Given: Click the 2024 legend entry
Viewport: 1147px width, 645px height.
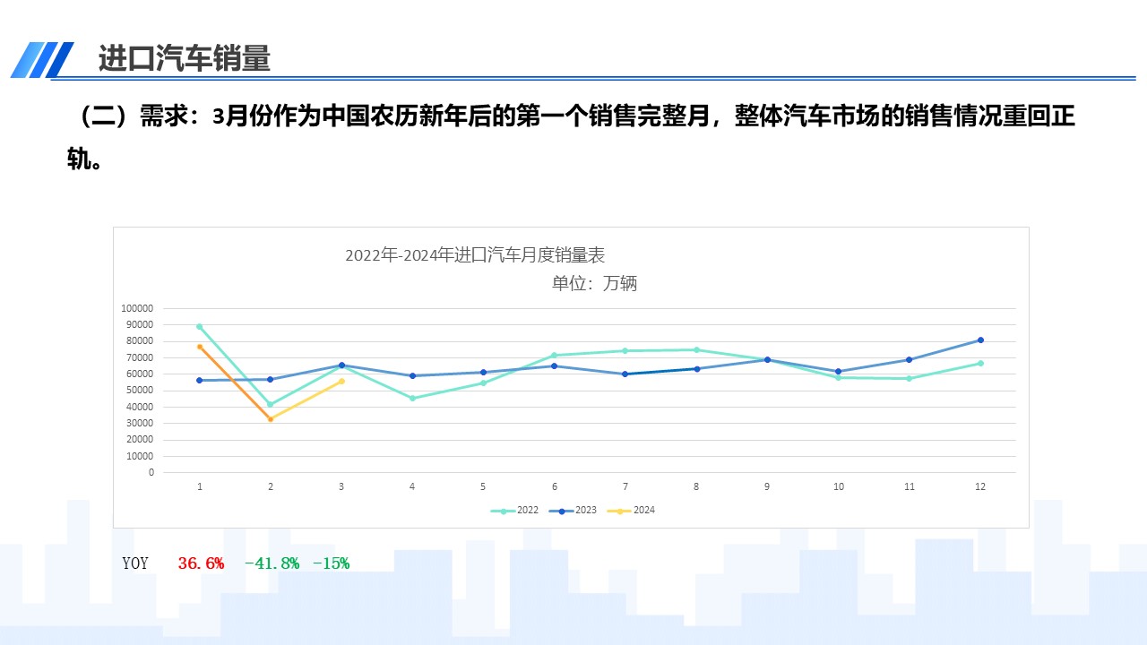Looking at the screenshot, I should [x=631, y=511].
